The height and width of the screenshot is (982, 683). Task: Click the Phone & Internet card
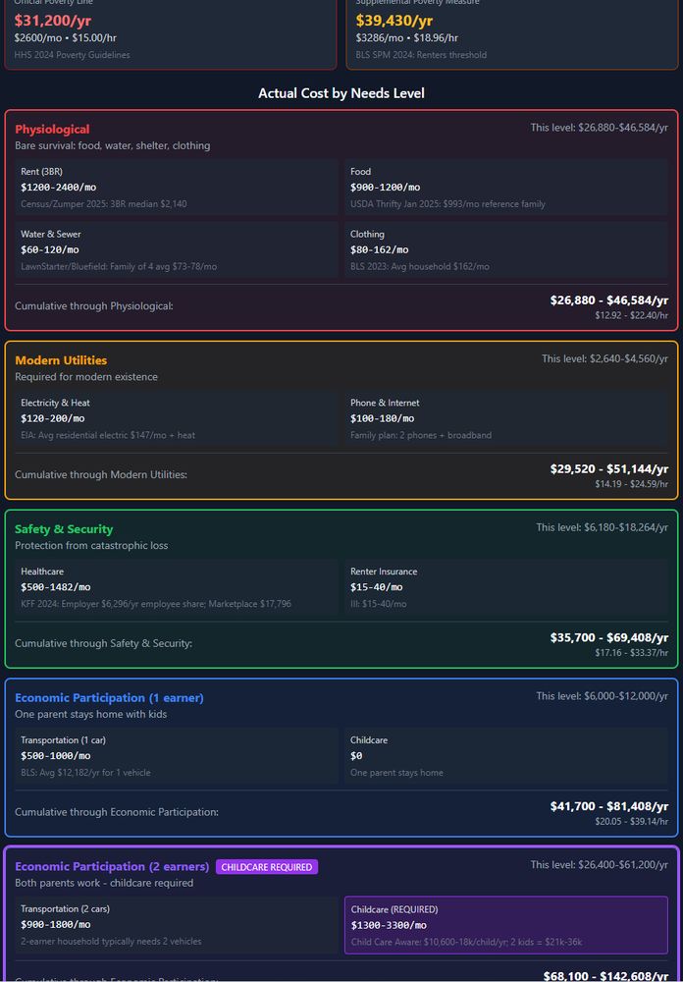(x=505, y=418)
